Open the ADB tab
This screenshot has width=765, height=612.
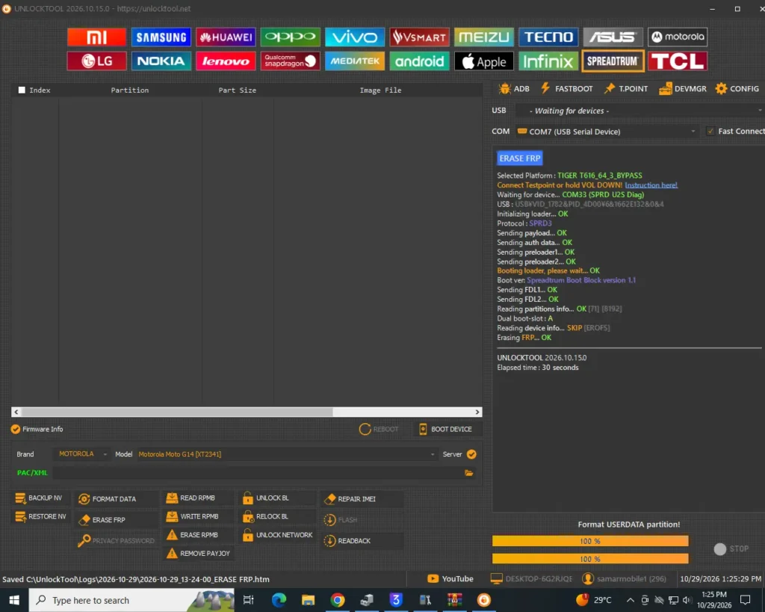coord(514,89)
